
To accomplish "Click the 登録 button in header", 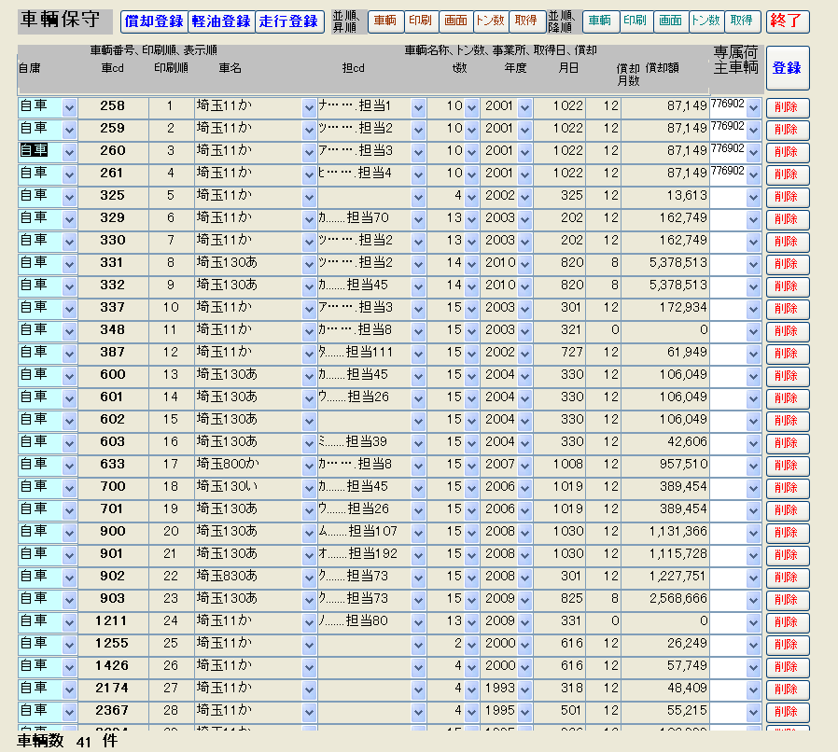I will (x=787, y=68).
